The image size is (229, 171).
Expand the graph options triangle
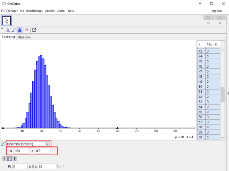pos(2,29)
